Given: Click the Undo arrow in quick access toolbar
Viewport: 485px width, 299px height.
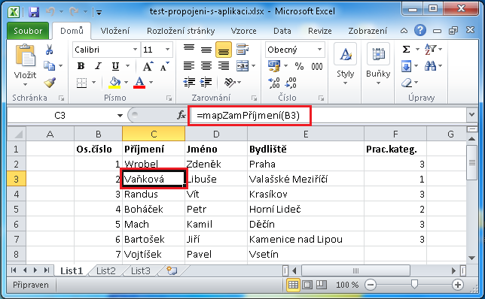Looking at the screenshot, I should (x=50, y=12).
